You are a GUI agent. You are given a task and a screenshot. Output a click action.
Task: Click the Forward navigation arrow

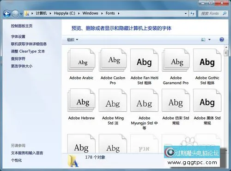point(15,14)
